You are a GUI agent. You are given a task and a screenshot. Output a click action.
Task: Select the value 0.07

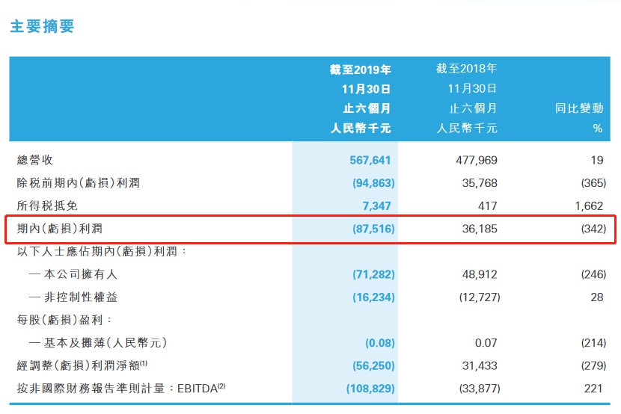(486, 343)
